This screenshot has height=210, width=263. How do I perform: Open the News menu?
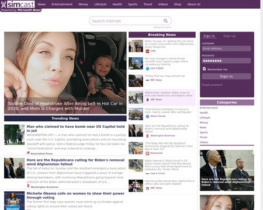(x=41, y=4)
